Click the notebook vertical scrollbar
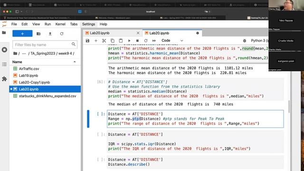Viewport: 304px width, 171px height. 289,106
